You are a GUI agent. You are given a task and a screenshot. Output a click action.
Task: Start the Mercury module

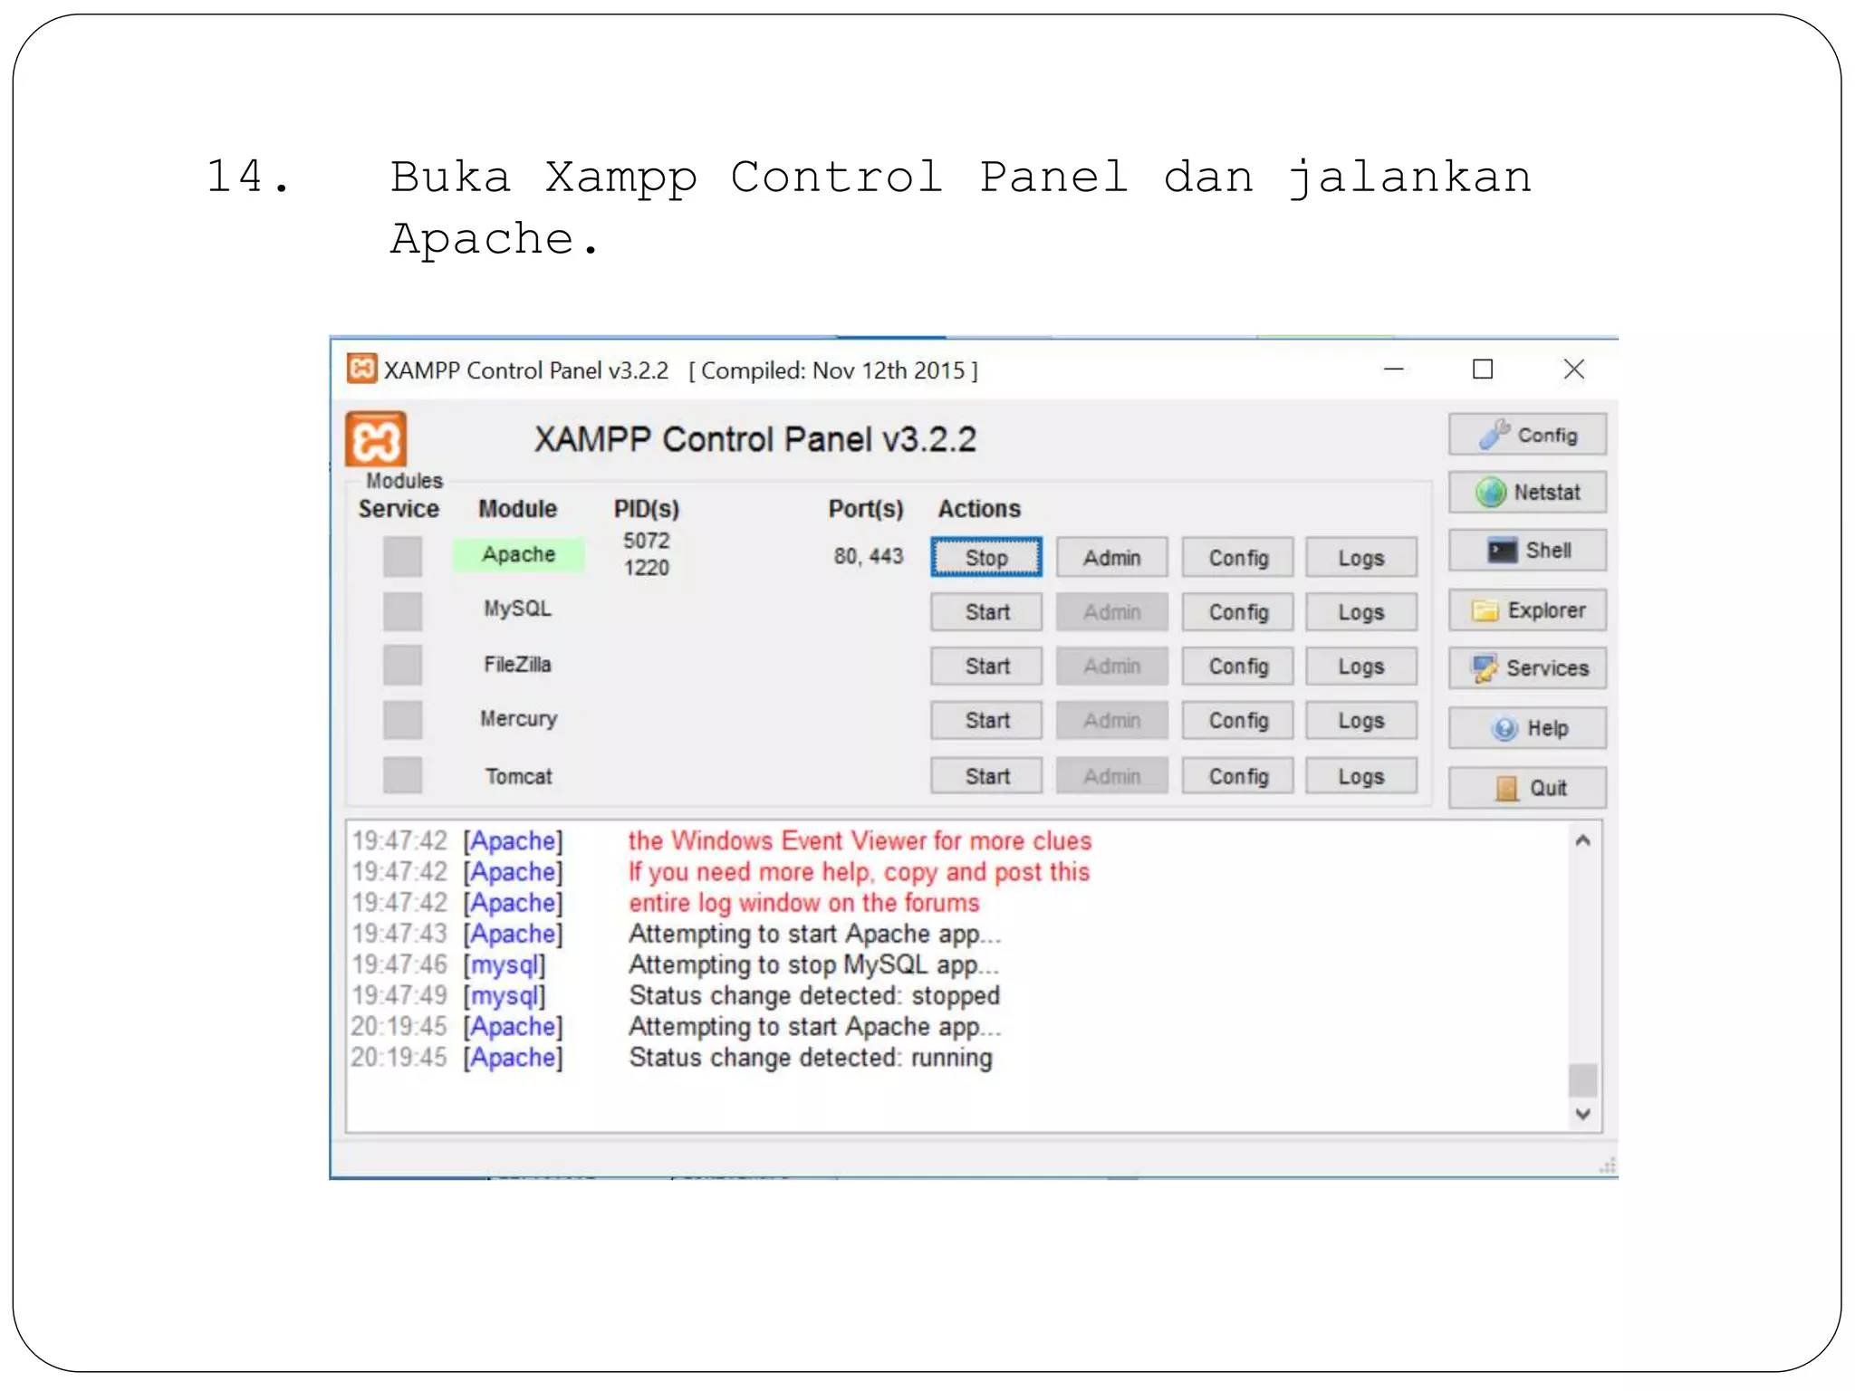pyautogui.click(x=986, y=721)
